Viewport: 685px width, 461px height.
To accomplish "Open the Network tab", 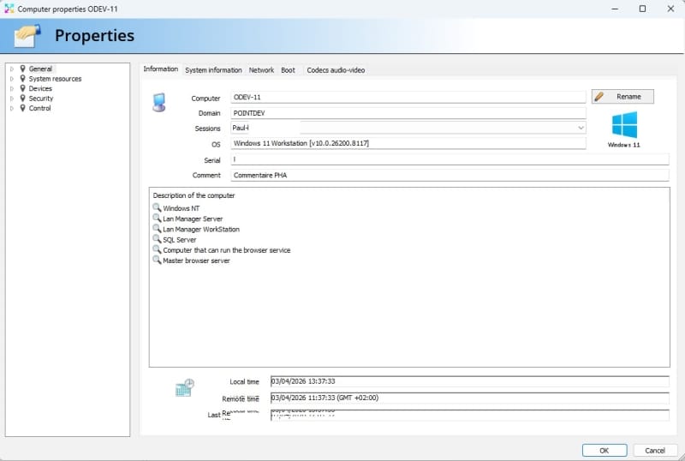I will click(261, 70).
